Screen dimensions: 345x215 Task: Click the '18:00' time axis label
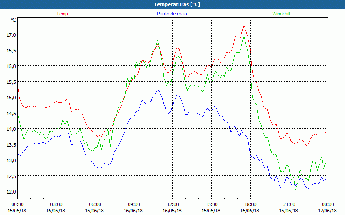(x=251, y=205)
